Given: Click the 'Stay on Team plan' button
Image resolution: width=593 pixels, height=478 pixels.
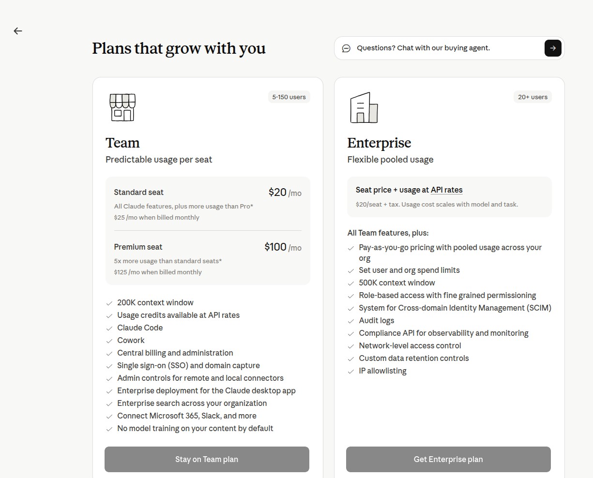Looking at the screenshot, I should tap(207, 459).
